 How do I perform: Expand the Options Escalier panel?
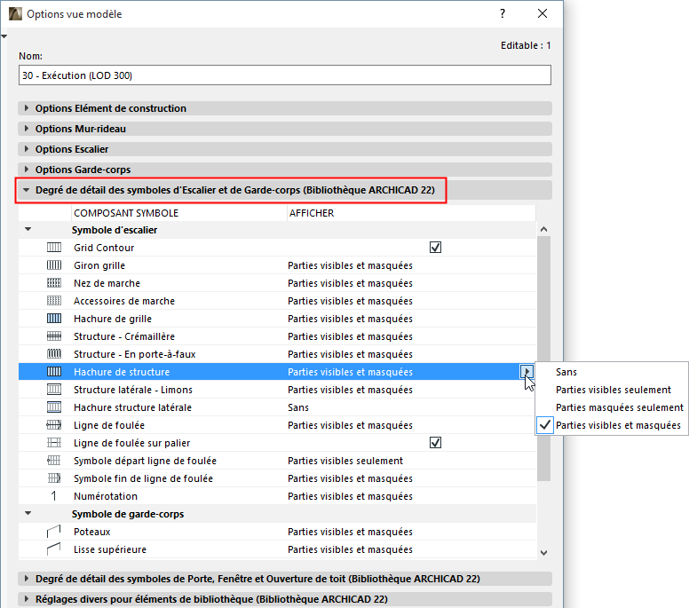click(27, 149)
